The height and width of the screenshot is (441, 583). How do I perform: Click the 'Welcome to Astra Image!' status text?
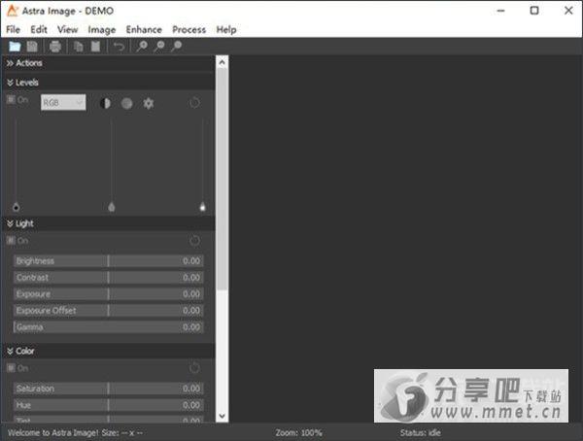53,433
